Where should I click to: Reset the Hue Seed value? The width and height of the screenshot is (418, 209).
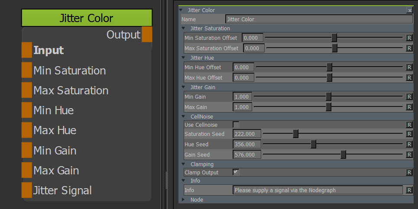pos(409,145)
